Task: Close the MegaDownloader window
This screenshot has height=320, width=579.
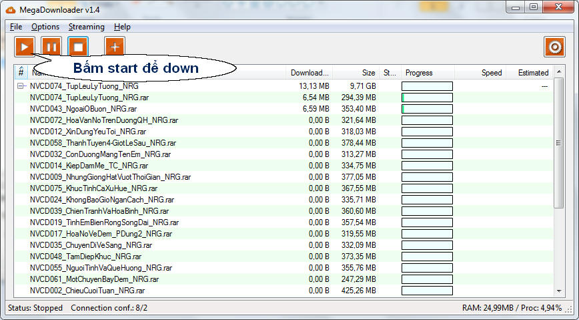Action: 559,7
